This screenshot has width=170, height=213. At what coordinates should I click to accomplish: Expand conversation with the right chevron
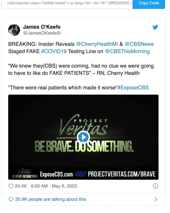pos(156,199)
